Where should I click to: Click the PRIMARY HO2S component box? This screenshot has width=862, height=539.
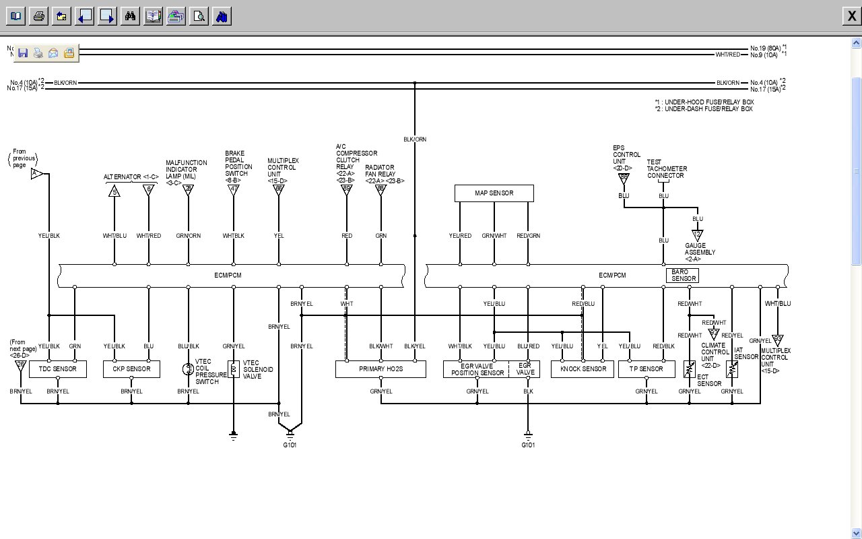point(380,369)
